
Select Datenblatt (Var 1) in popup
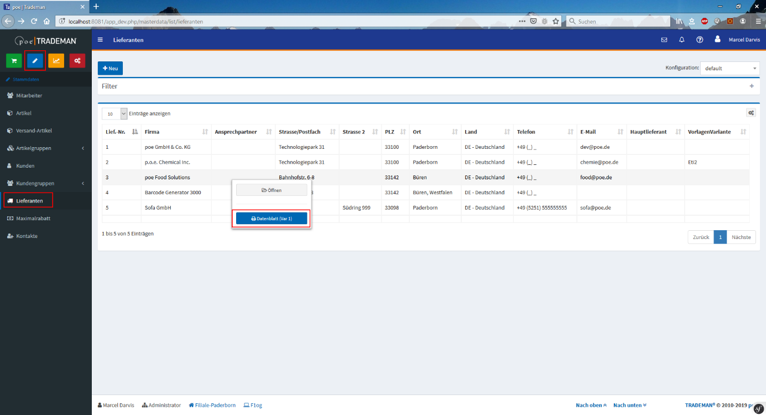(x=271, y=219)
